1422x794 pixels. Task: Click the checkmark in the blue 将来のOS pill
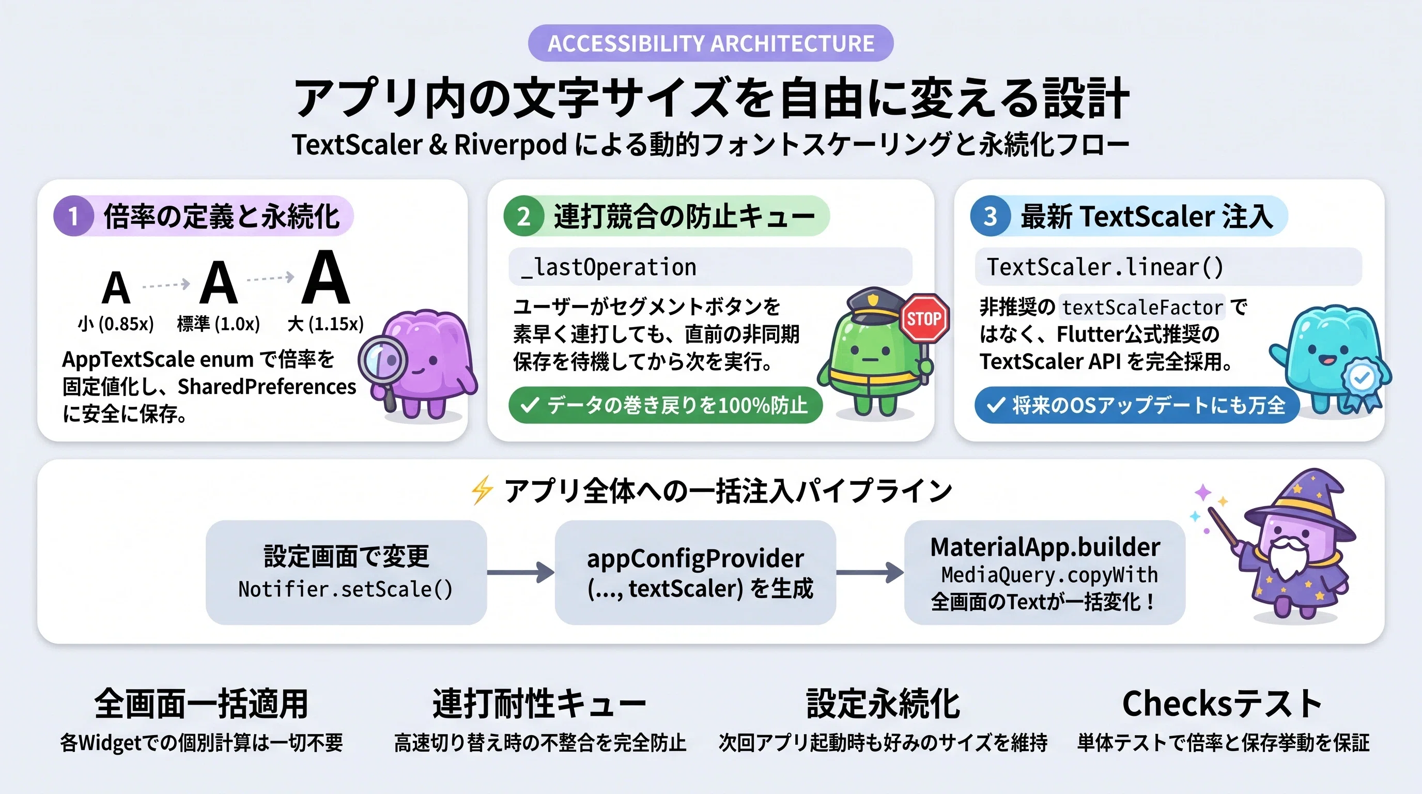(x=995, y=405)
